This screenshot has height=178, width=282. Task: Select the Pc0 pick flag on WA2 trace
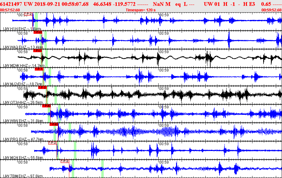38,32
